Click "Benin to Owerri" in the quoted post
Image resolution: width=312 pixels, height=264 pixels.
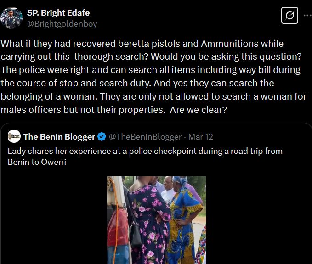pos(37,162)
